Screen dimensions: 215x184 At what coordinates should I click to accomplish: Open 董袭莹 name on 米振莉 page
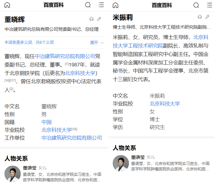click(x=138, y=157)
